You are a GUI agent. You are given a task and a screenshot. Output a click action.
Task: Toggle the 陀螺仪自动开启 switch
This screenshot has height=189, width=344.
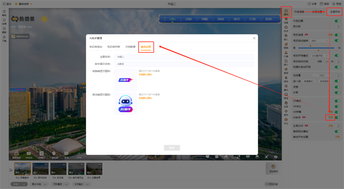coord(337,67)
